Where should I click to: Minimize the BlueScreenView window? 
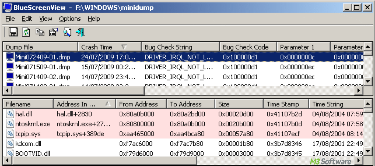pyautogui.click(x=347, y=7)
